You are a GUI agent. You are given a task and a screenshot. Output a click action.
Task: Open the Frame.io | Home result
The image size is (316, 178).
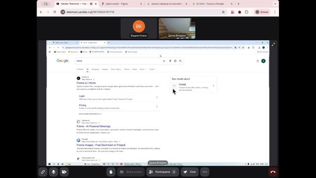pos(86,83)
